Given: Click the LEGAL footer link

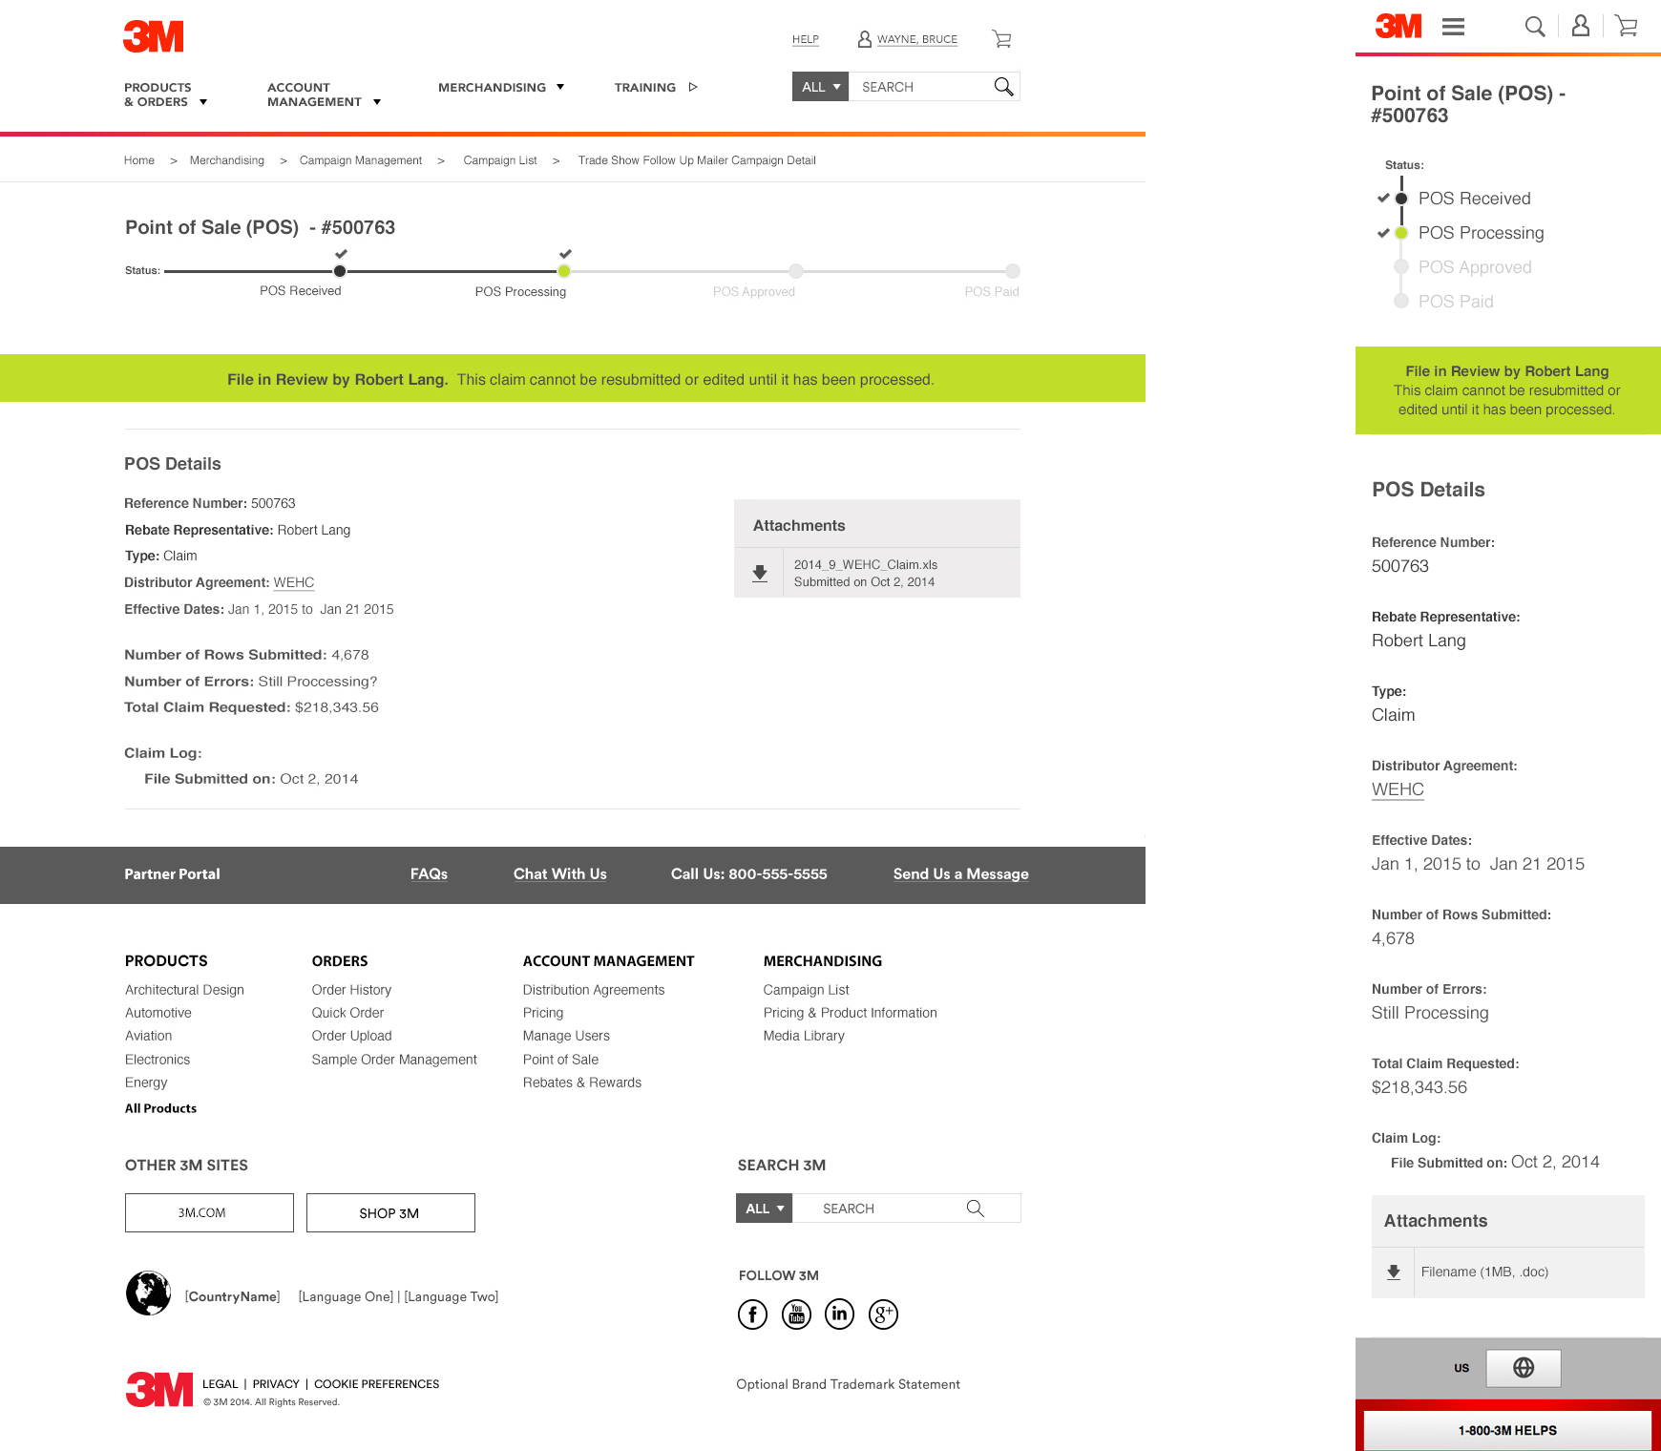Looking at the screenshot, I should pyautogui.click(x=220, y=1384).
